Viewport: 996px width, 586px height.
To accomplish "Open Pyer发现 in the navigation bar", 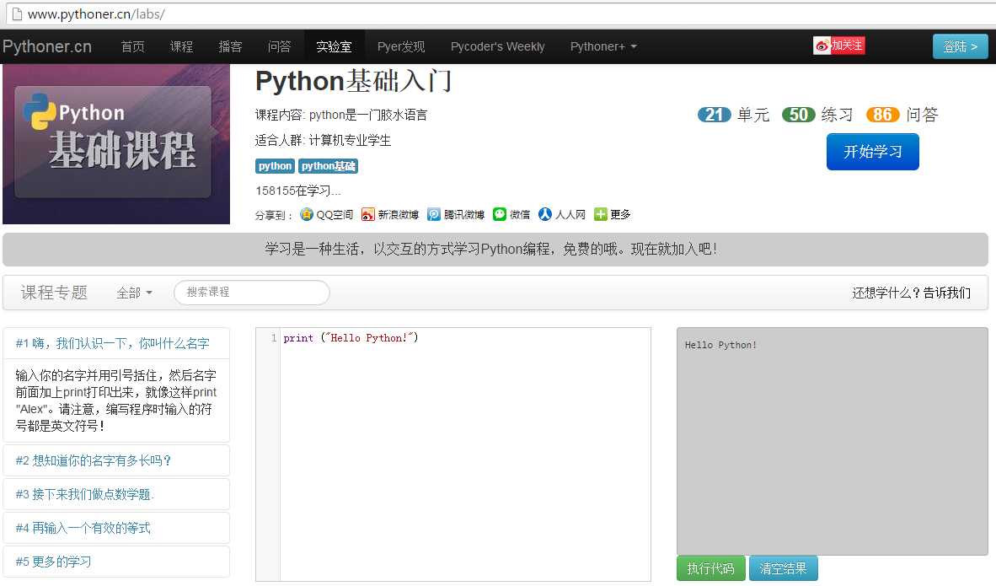I will (401, 46).
